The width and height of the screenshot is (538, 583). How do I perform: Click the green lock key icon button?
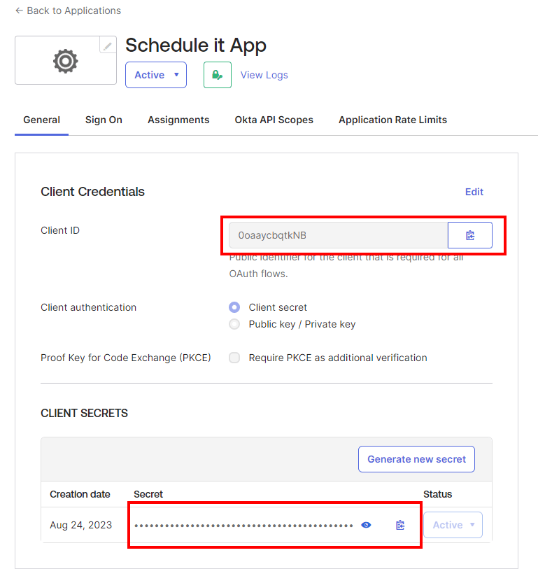(218, 75)
